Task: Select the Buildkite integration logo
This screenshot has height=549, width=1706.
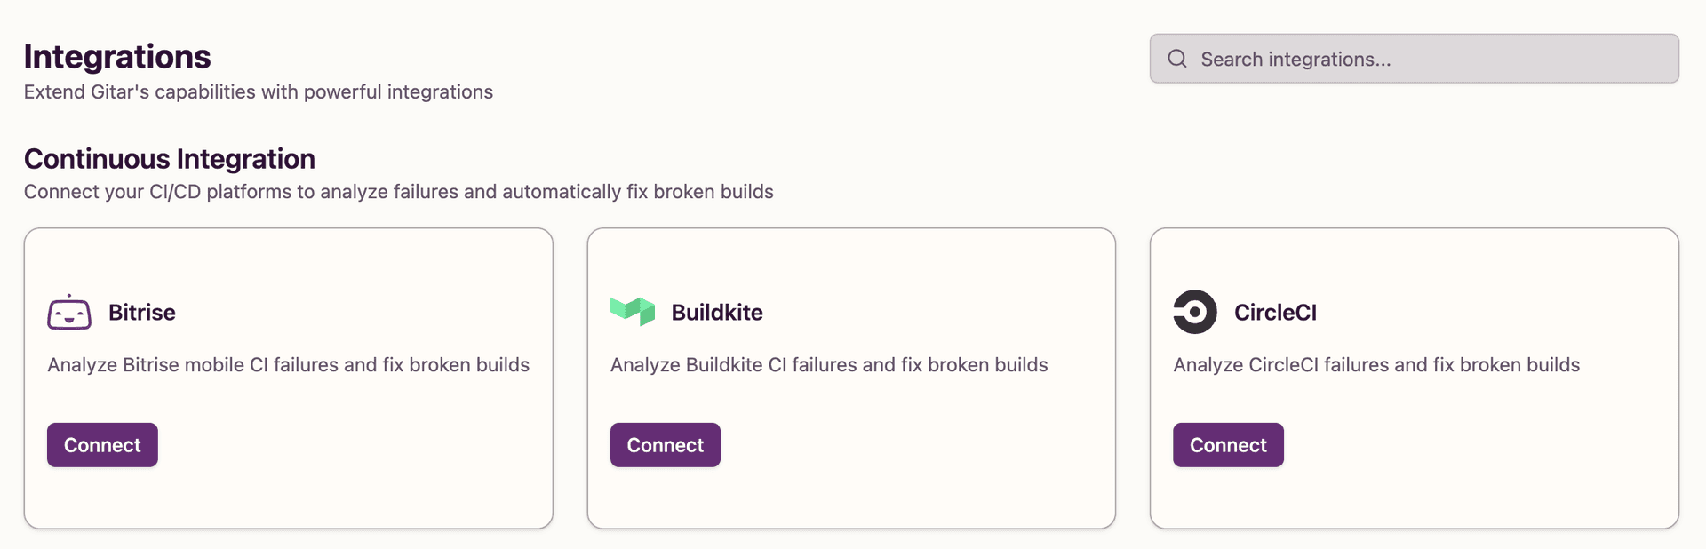Action: [633, 311]
